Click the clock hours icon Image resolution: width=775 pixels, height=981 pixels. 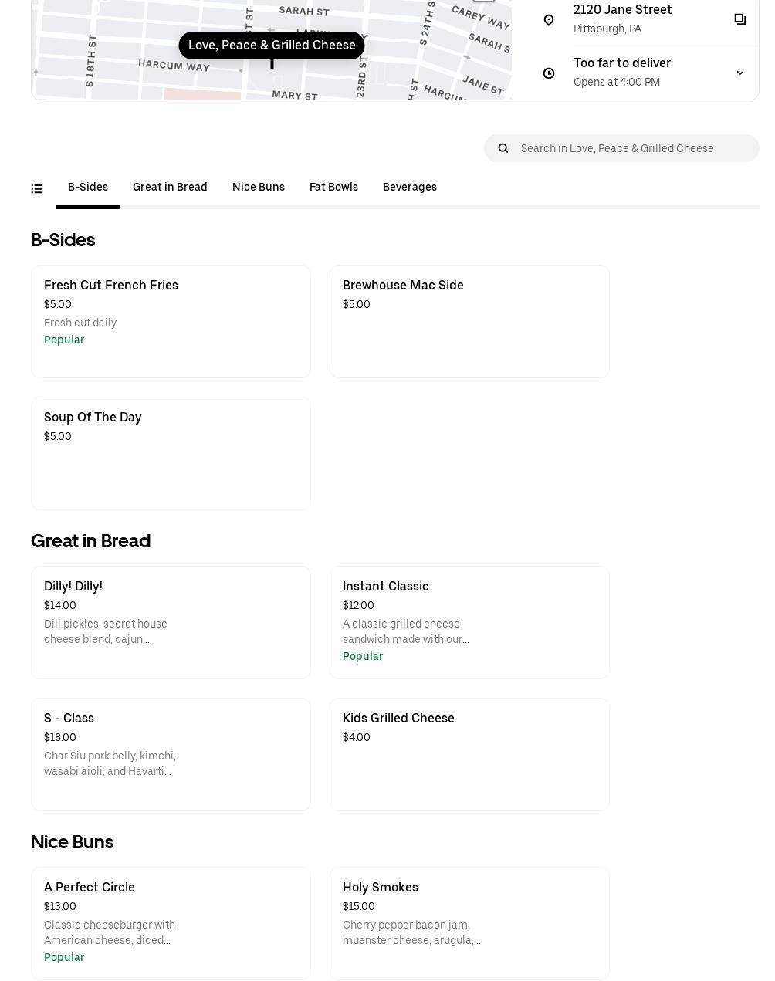click(549, 73)
